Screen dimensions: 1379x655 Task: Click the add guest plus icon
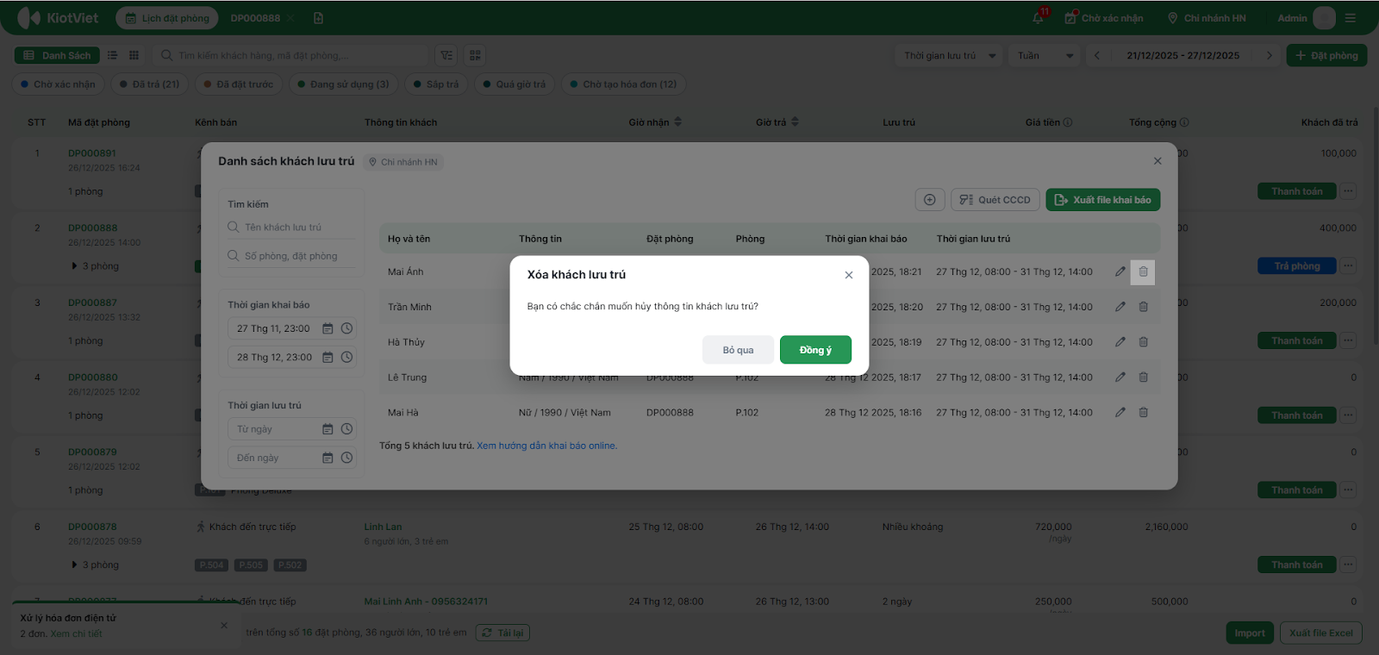coord(930,200)
